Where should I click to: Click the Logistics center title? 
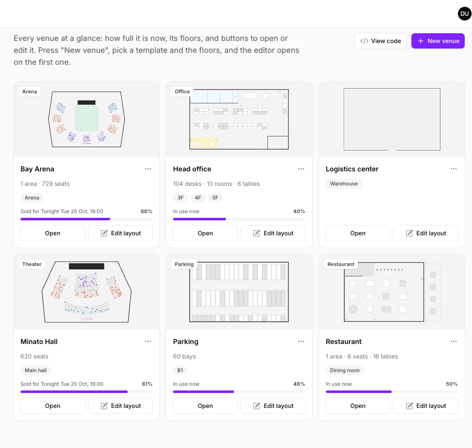click(352, 169)
